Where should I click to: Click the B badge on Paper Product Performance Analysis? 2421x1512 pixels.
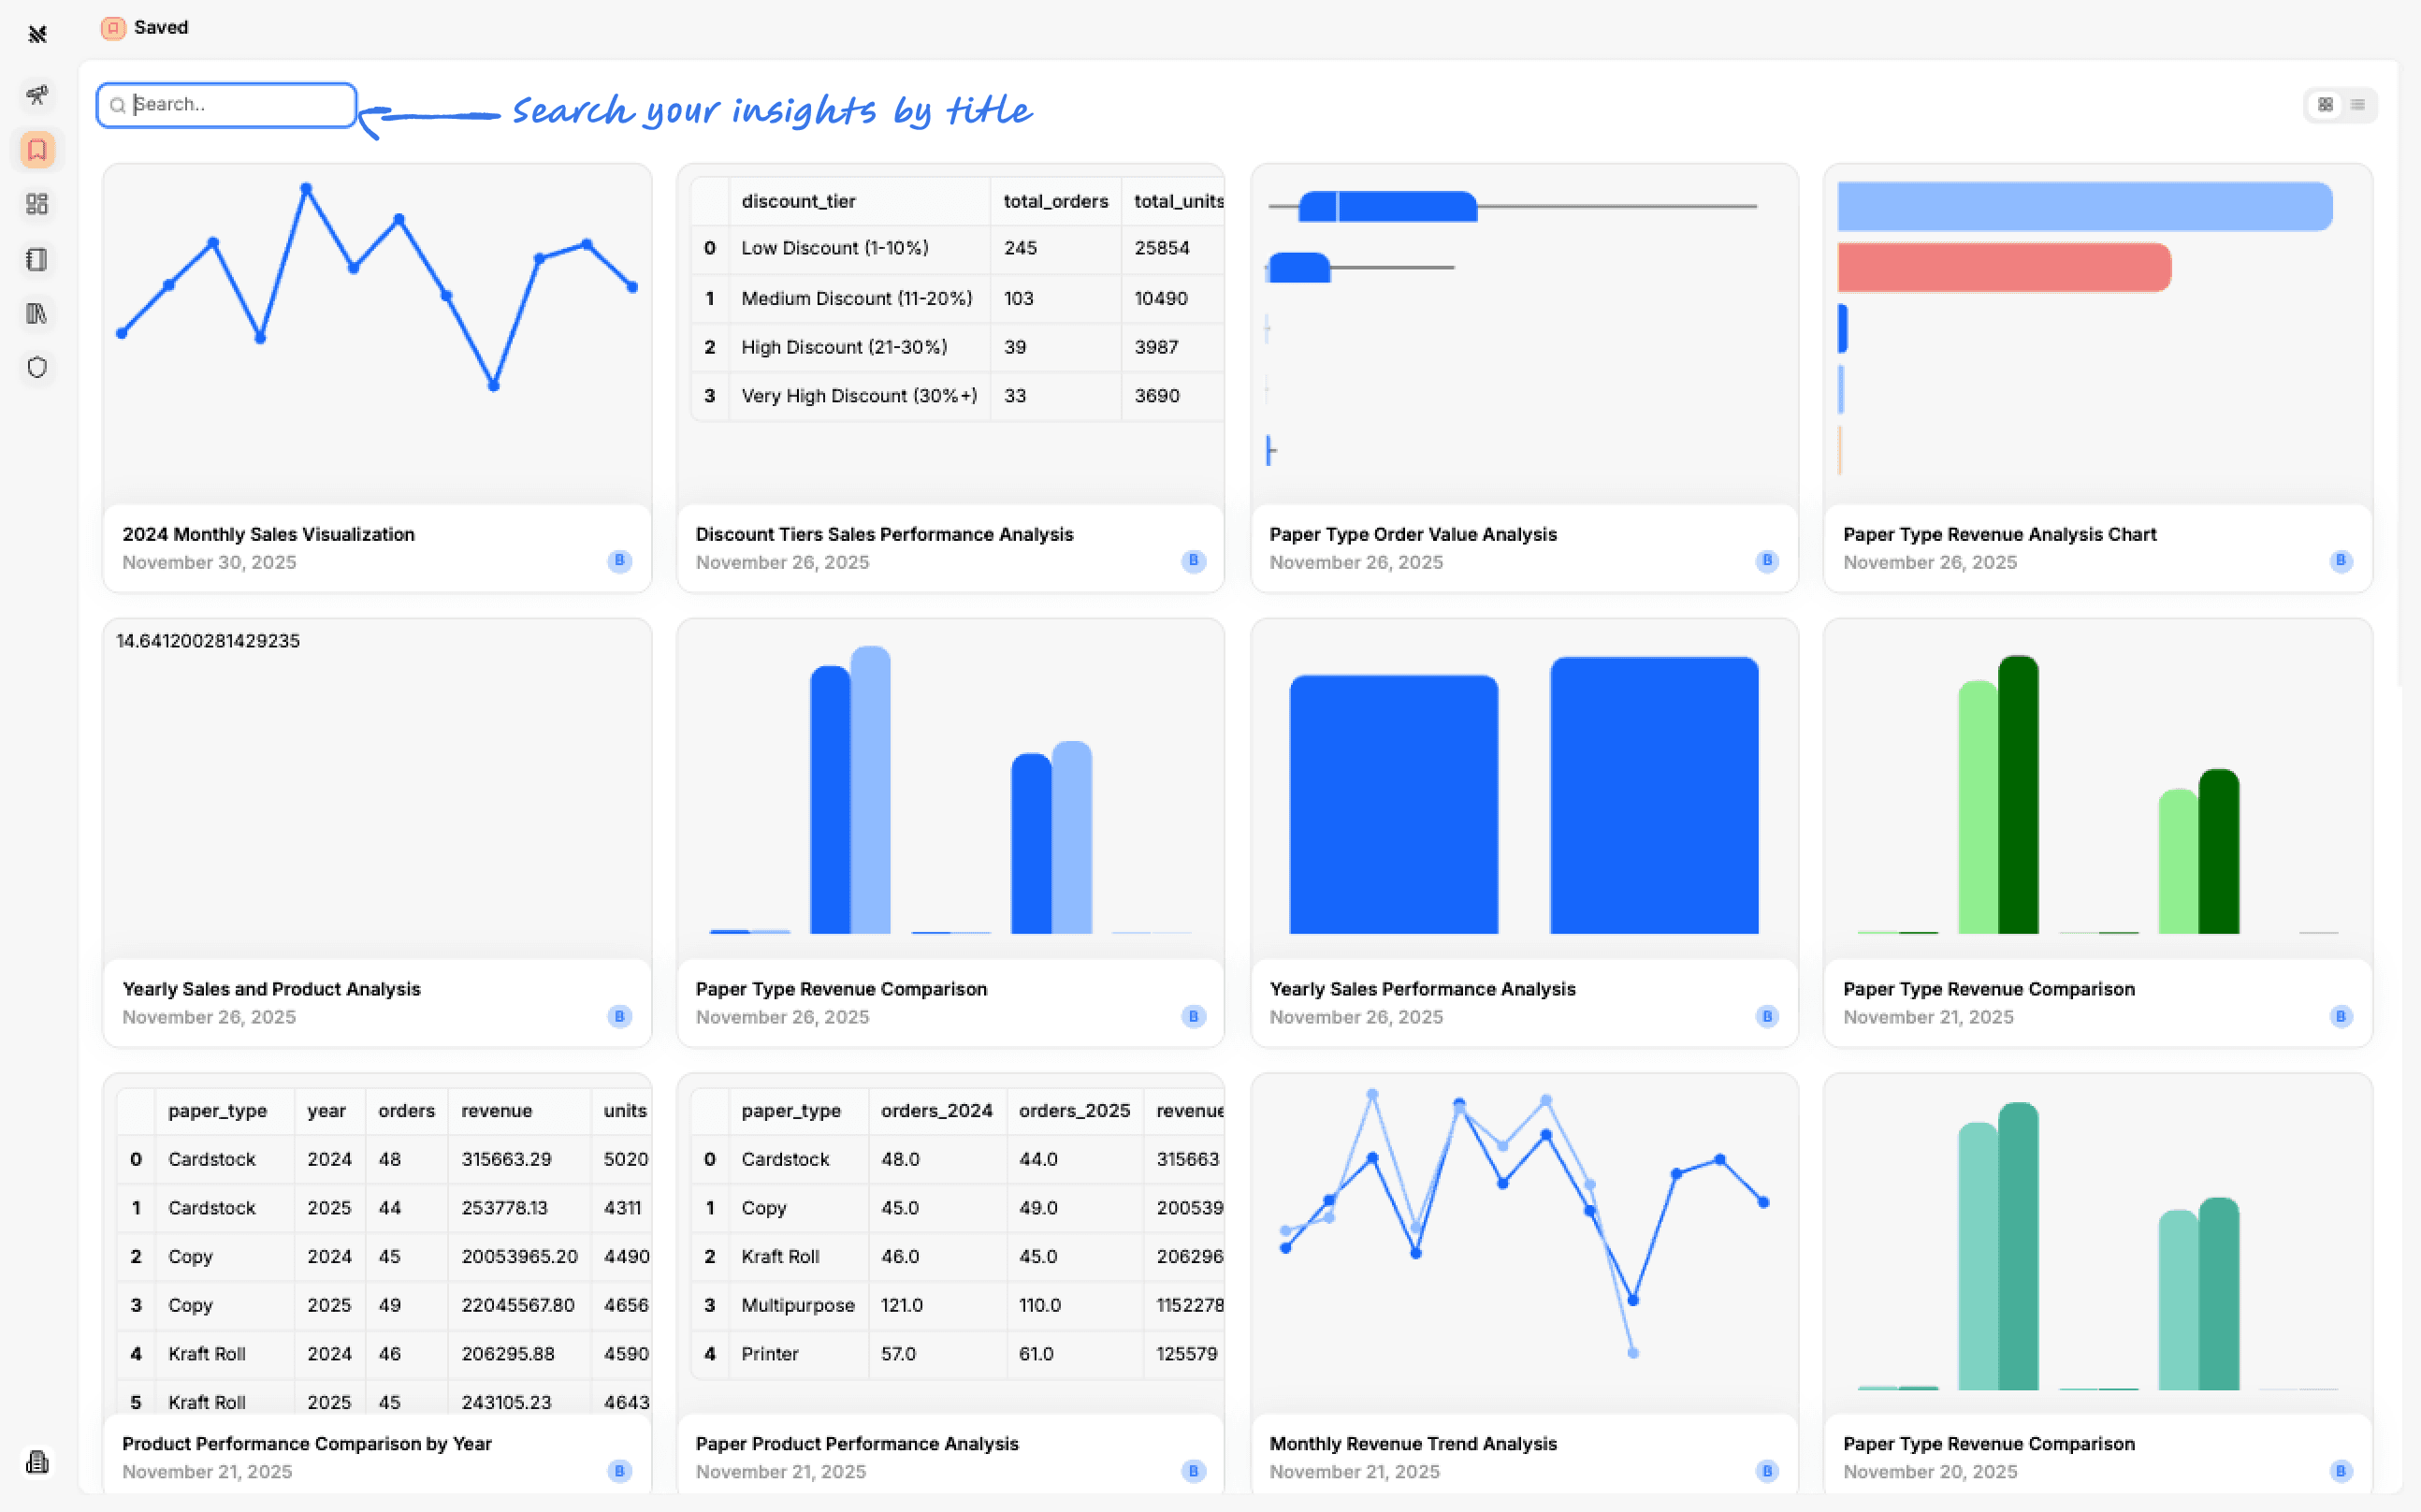point(1193,1471)
